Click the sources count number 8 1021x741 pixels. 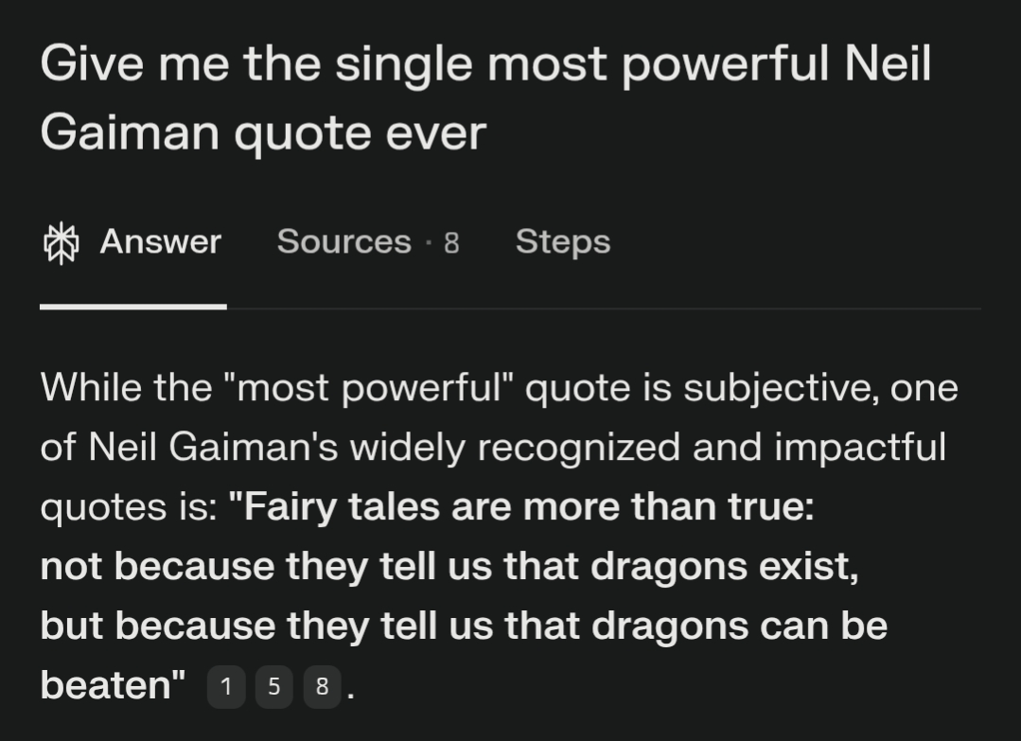coord(451,243)
